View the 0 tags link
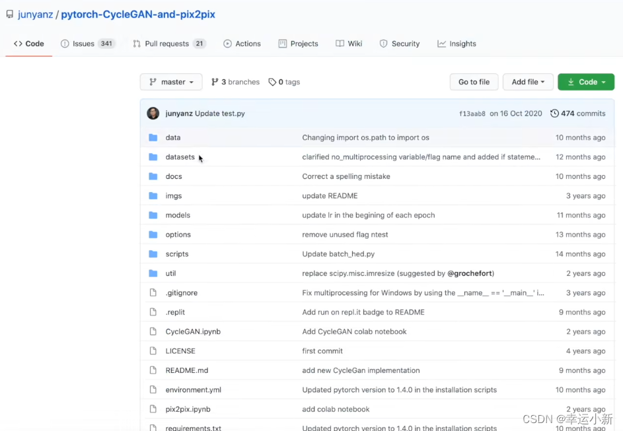Viewport: 623px width, 431px height. 284,82
